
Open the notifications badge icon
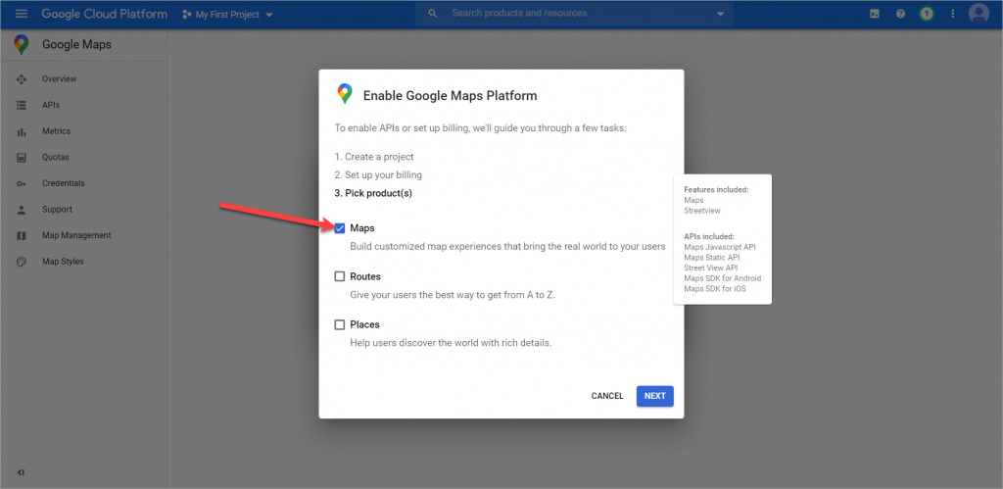(926, 14)
